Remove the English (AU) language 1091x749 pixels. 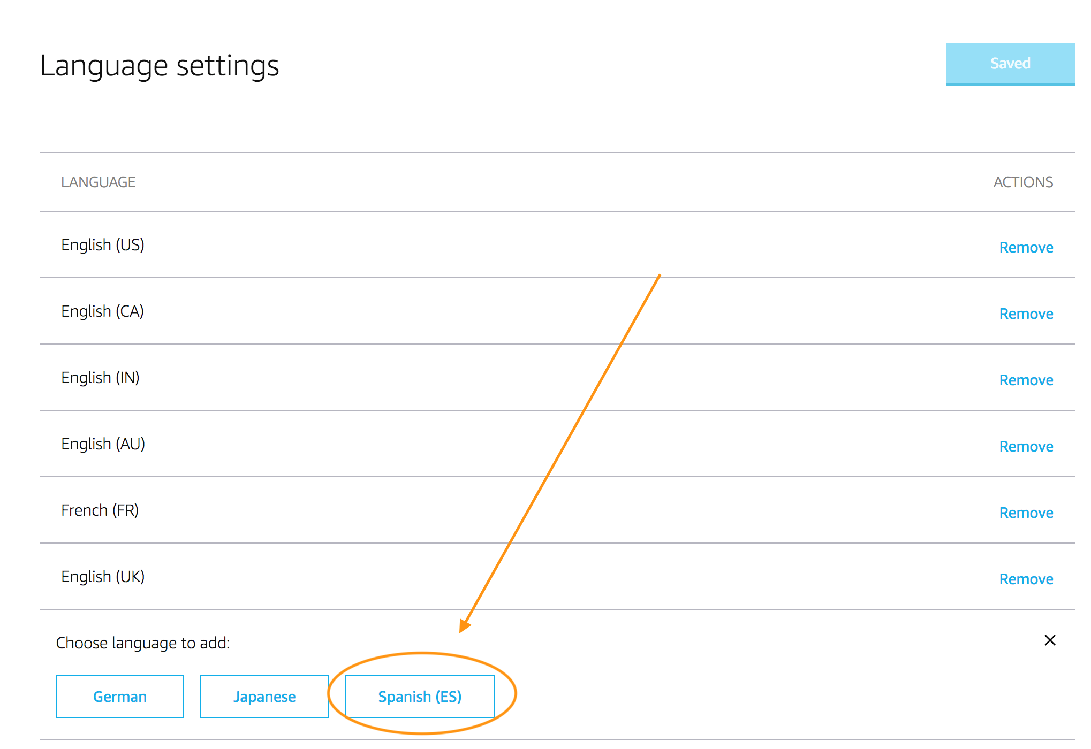(1026, 446)
